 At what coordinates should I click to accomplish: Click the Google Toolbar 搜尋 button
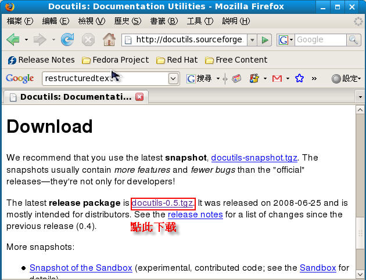click(199, 78)
